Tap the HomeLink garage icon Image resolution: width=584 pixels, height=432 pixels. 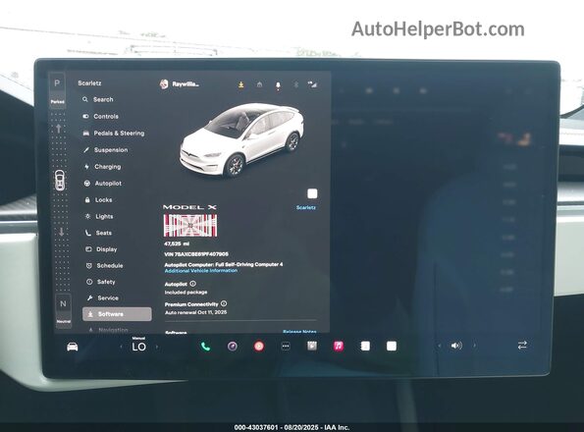click(x=259, y=84)
